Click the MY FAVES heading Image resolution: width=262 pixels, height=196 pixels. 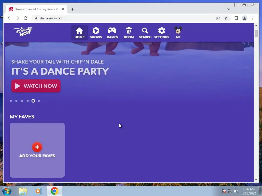click(22, 117)
